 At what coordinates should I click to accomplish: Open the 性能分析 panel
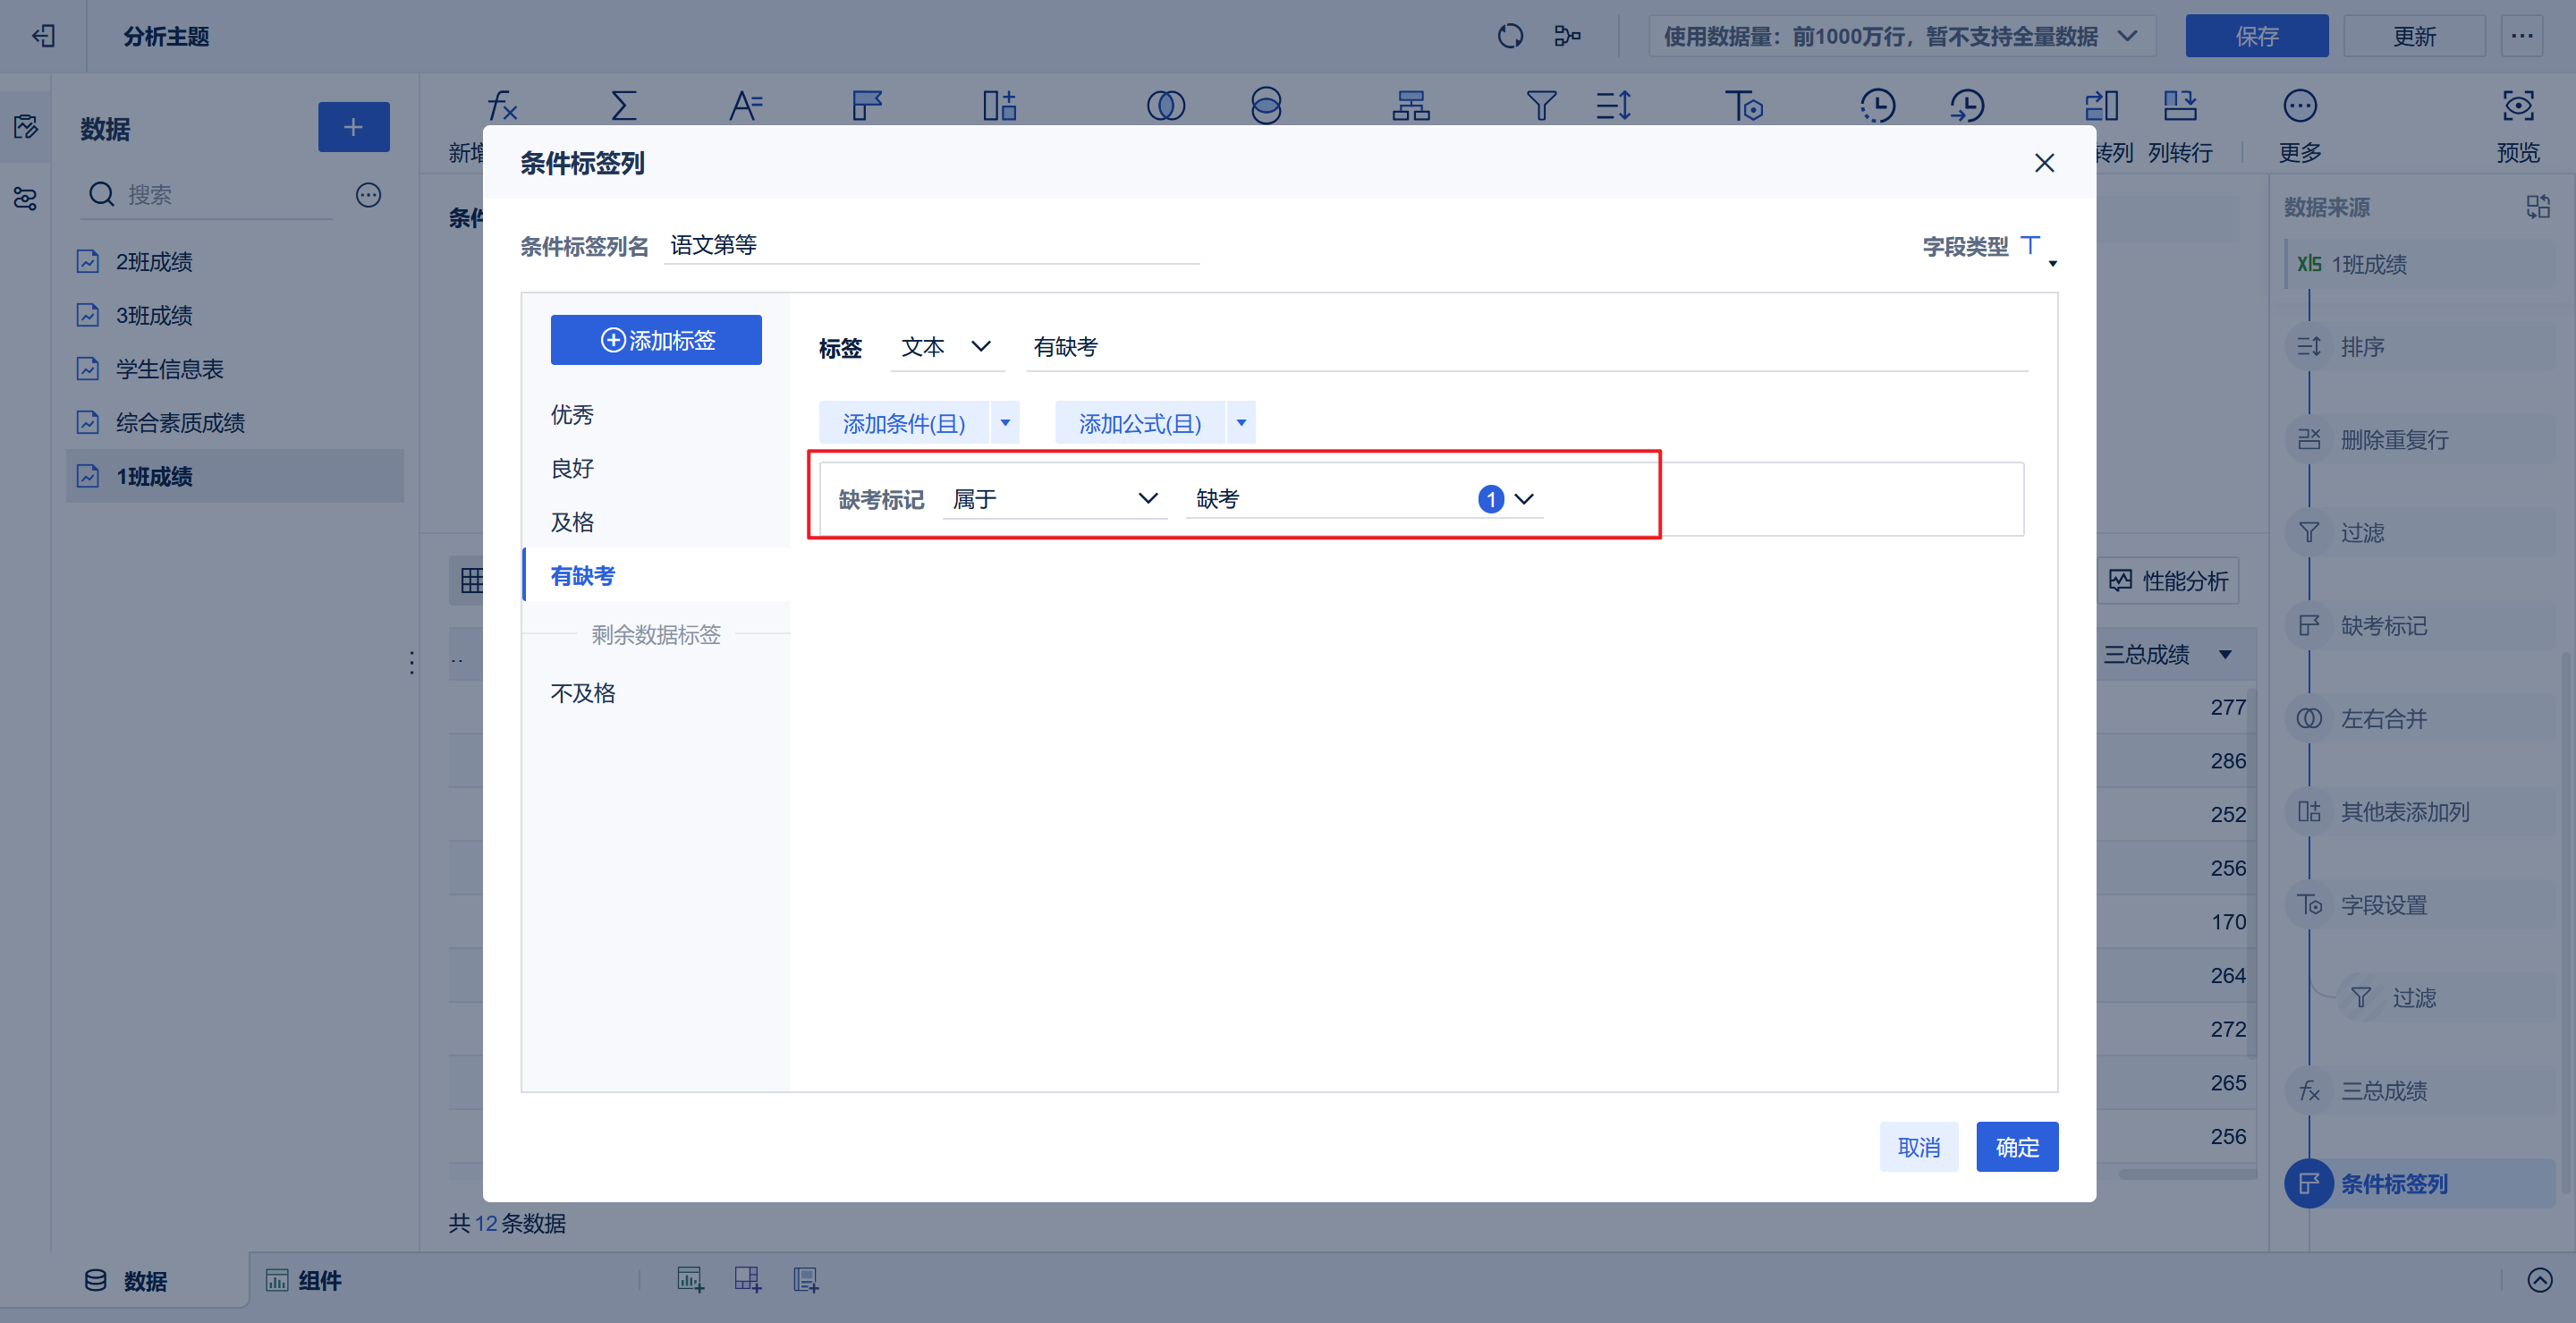[x=2168, y=580]
